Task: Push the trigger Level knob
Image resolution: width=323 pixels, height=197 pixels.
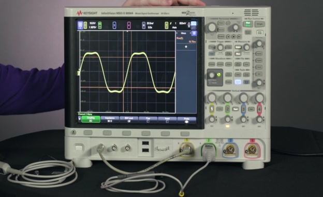Action: click(x=220, y=48)
